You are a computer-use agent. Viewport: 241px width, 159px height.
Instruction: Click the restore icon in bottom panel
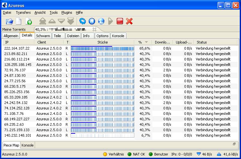pos(234,144)
